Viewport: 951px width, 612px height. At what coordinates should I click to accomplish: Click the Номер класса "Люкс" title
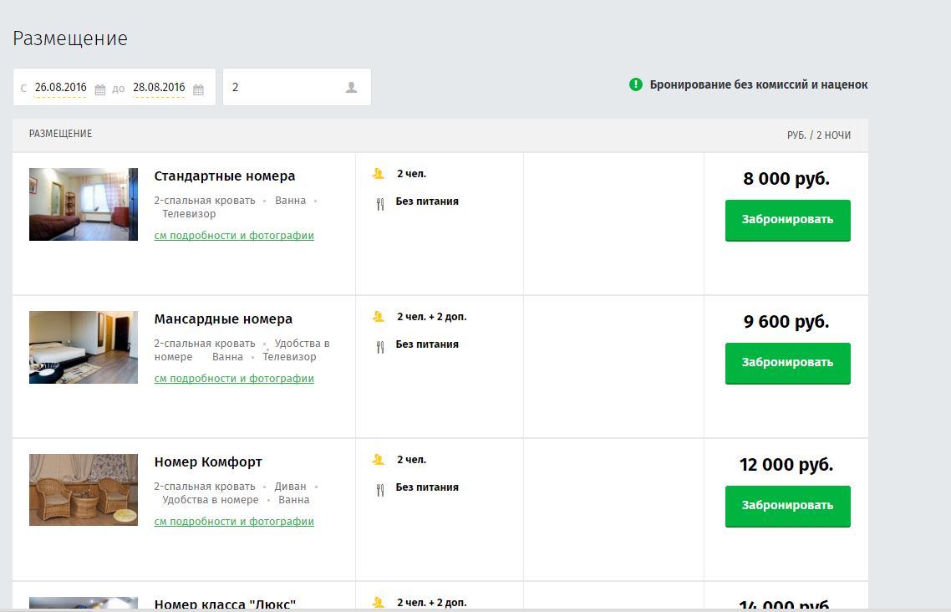(x=225, y=604)
